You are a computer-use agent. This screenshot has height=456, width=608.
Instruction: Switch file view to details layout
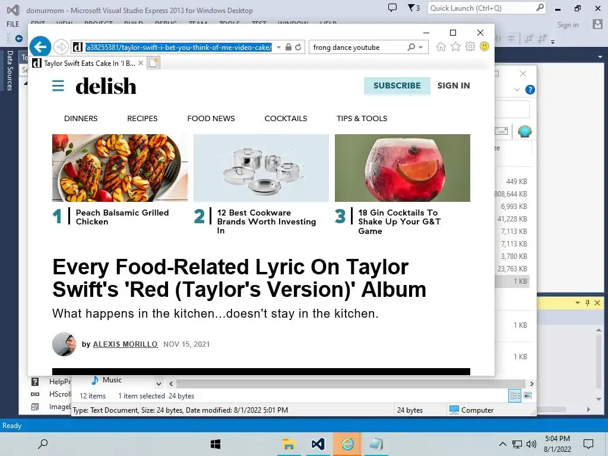515,395
